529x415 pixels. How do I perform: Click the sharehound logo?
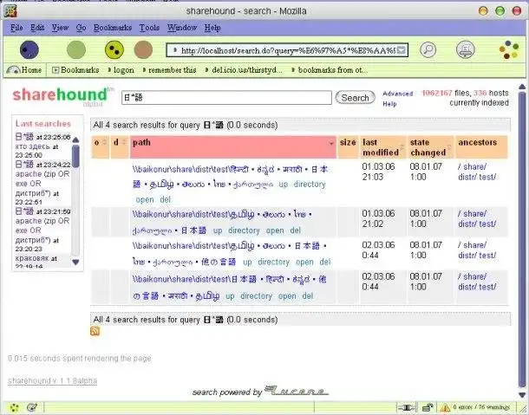click(x=62, y=96)
